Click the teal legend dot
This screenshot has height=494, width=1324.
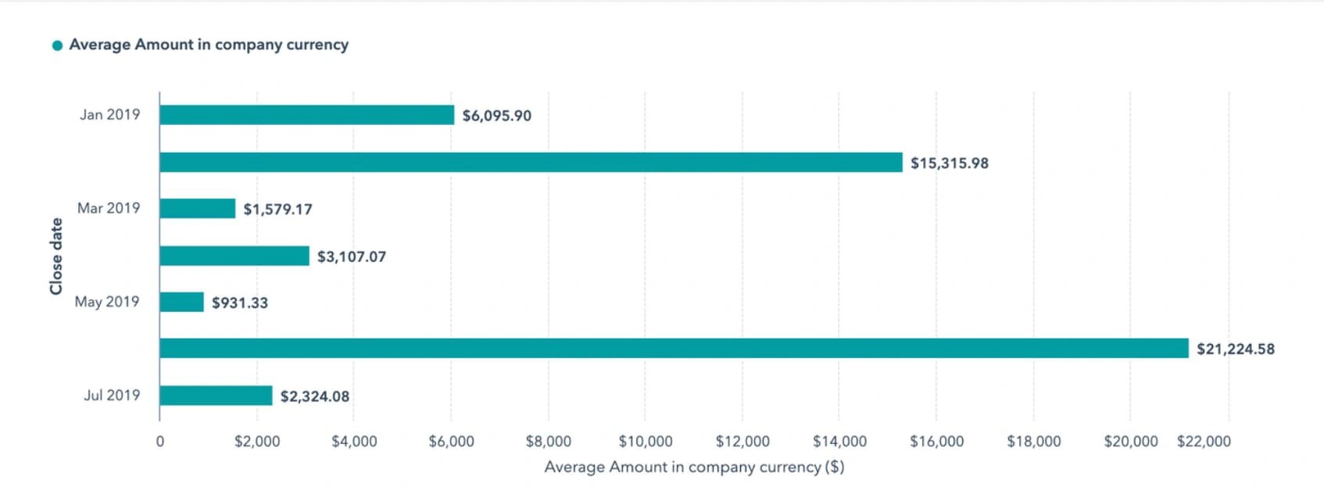[x=57, y=45]
